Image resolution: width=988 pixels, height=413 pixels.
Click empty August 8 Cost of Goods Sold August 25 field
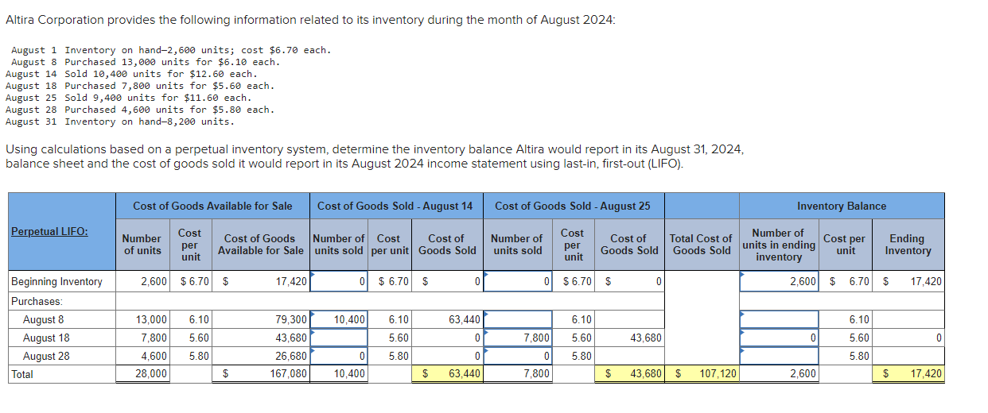pyautogui.click(x=631, y=319)
